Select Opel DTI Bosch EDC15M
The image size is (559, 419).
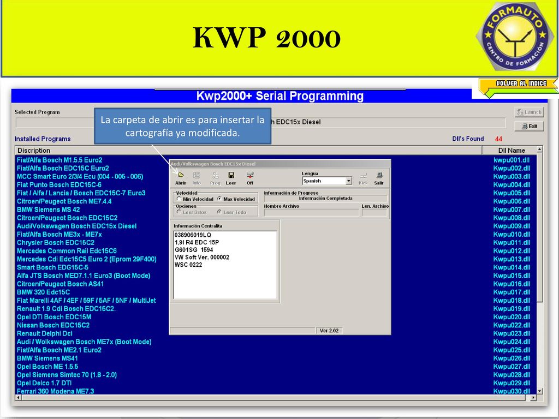[x=54, y=317]
